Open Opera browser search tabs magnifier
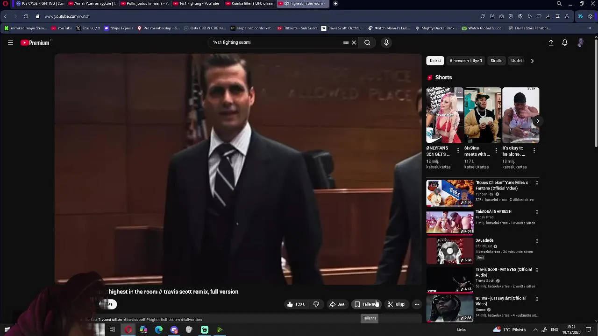Viewport: 598px width, 336px height. [559, 3]
